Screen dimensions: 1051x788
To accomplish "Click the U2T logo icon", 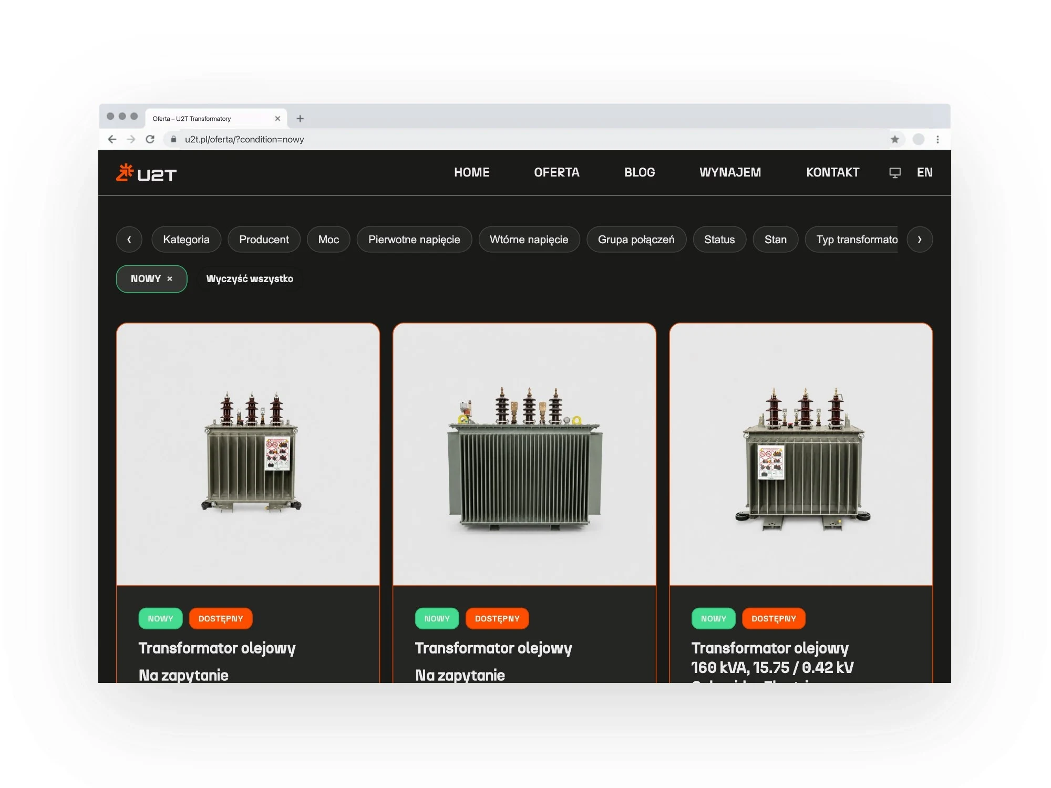I will [x=146, y=173].
